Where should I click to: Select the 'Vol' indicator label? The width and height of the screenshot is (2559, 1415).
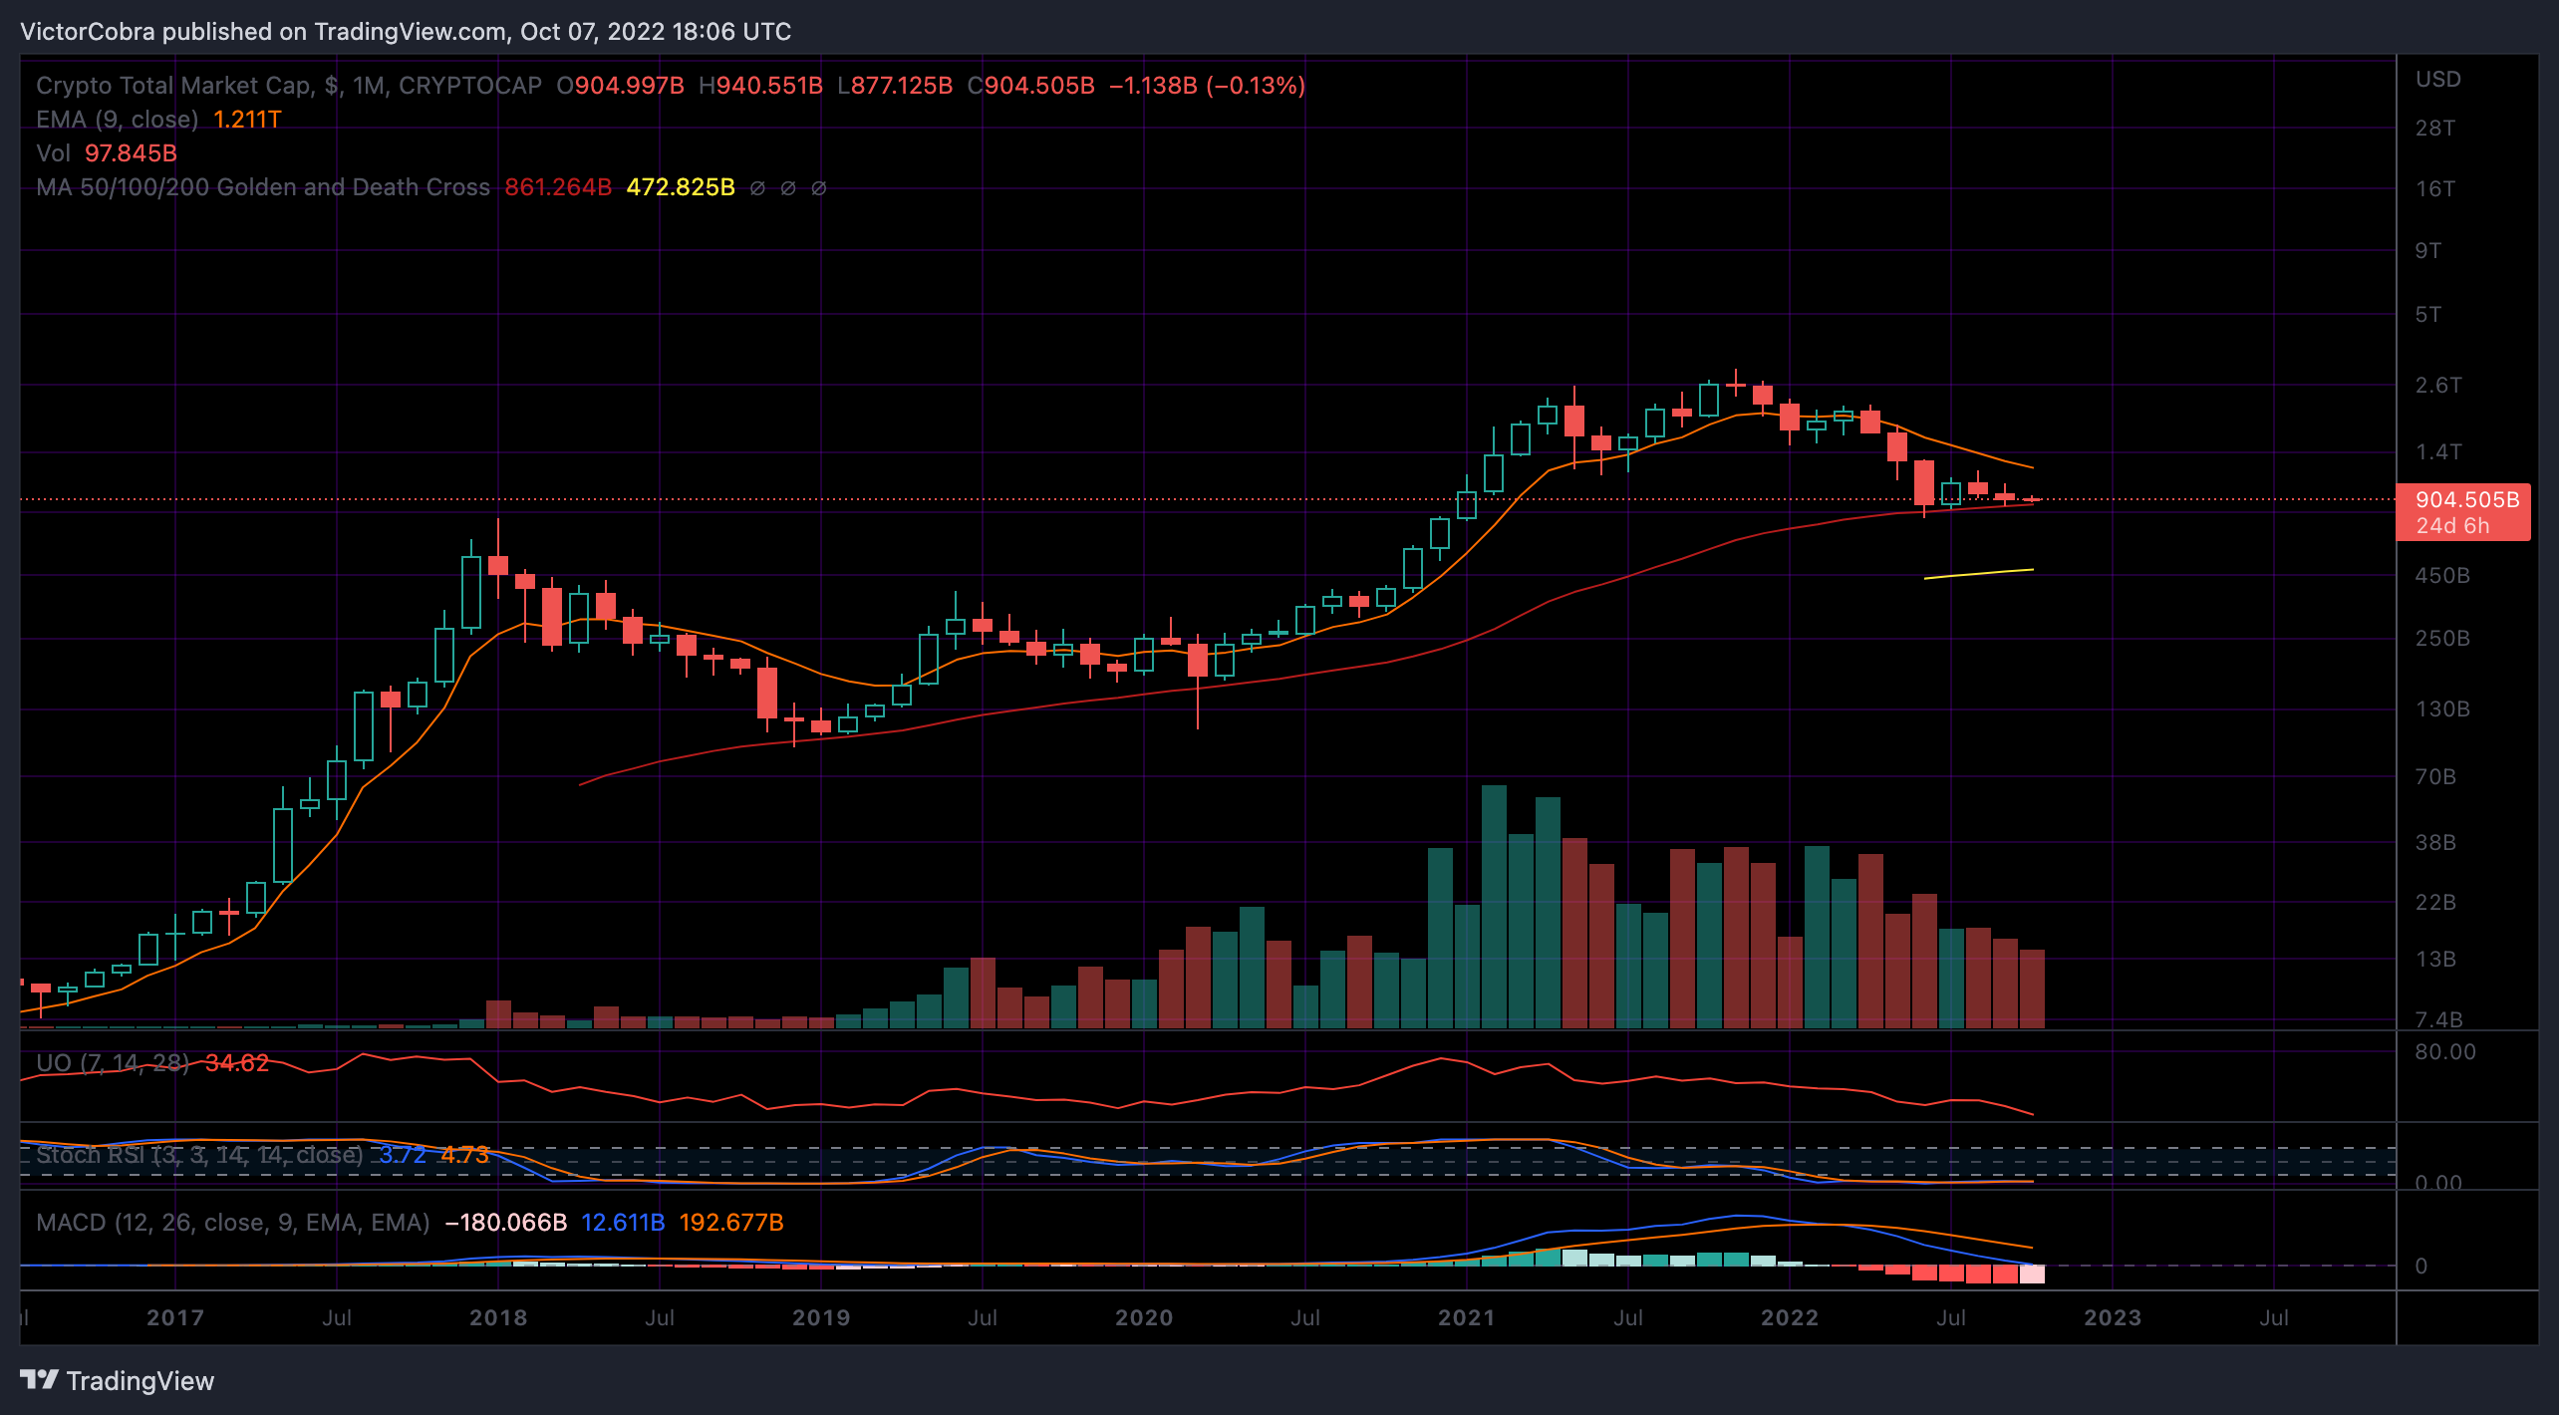pos(53,153)
